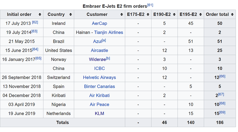The height and width of the screenshot is (132, 238).
Task: Jump to footnote 66 in Helvetic row
Action: 222,76
